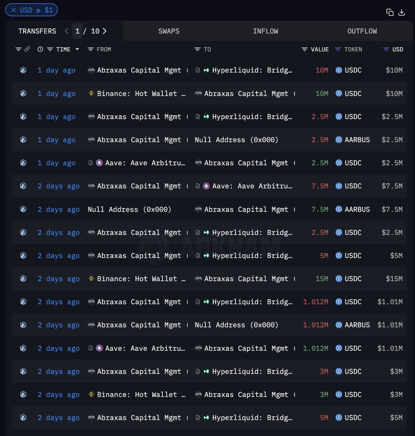
Task: Open the FROM column filter
Action: [x=91, y=49]
